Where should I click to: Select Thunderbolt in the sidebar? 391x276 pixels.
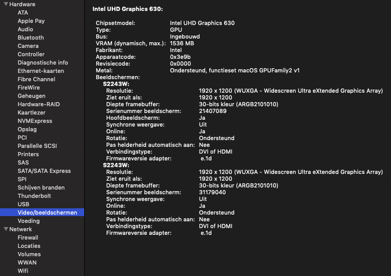[x=34, y=196]
